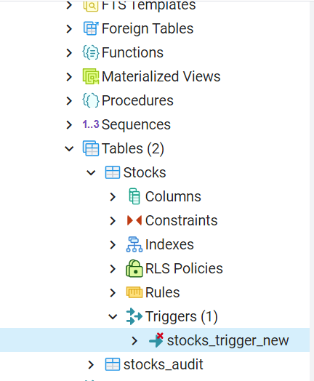
Task: Collapse the Tables (2) node
Action: [69, 148]
